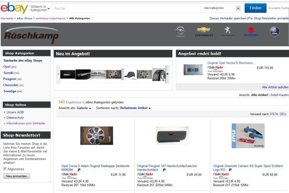This screenshot has height=193, width=289.
Task: Open Sortieren nach Beliebteste Artikel dropdown
Action: [135, 108]
